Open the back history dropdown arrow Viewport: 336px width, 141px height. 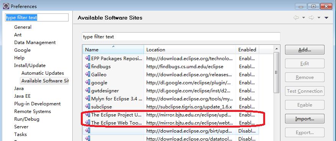[303, 18]
